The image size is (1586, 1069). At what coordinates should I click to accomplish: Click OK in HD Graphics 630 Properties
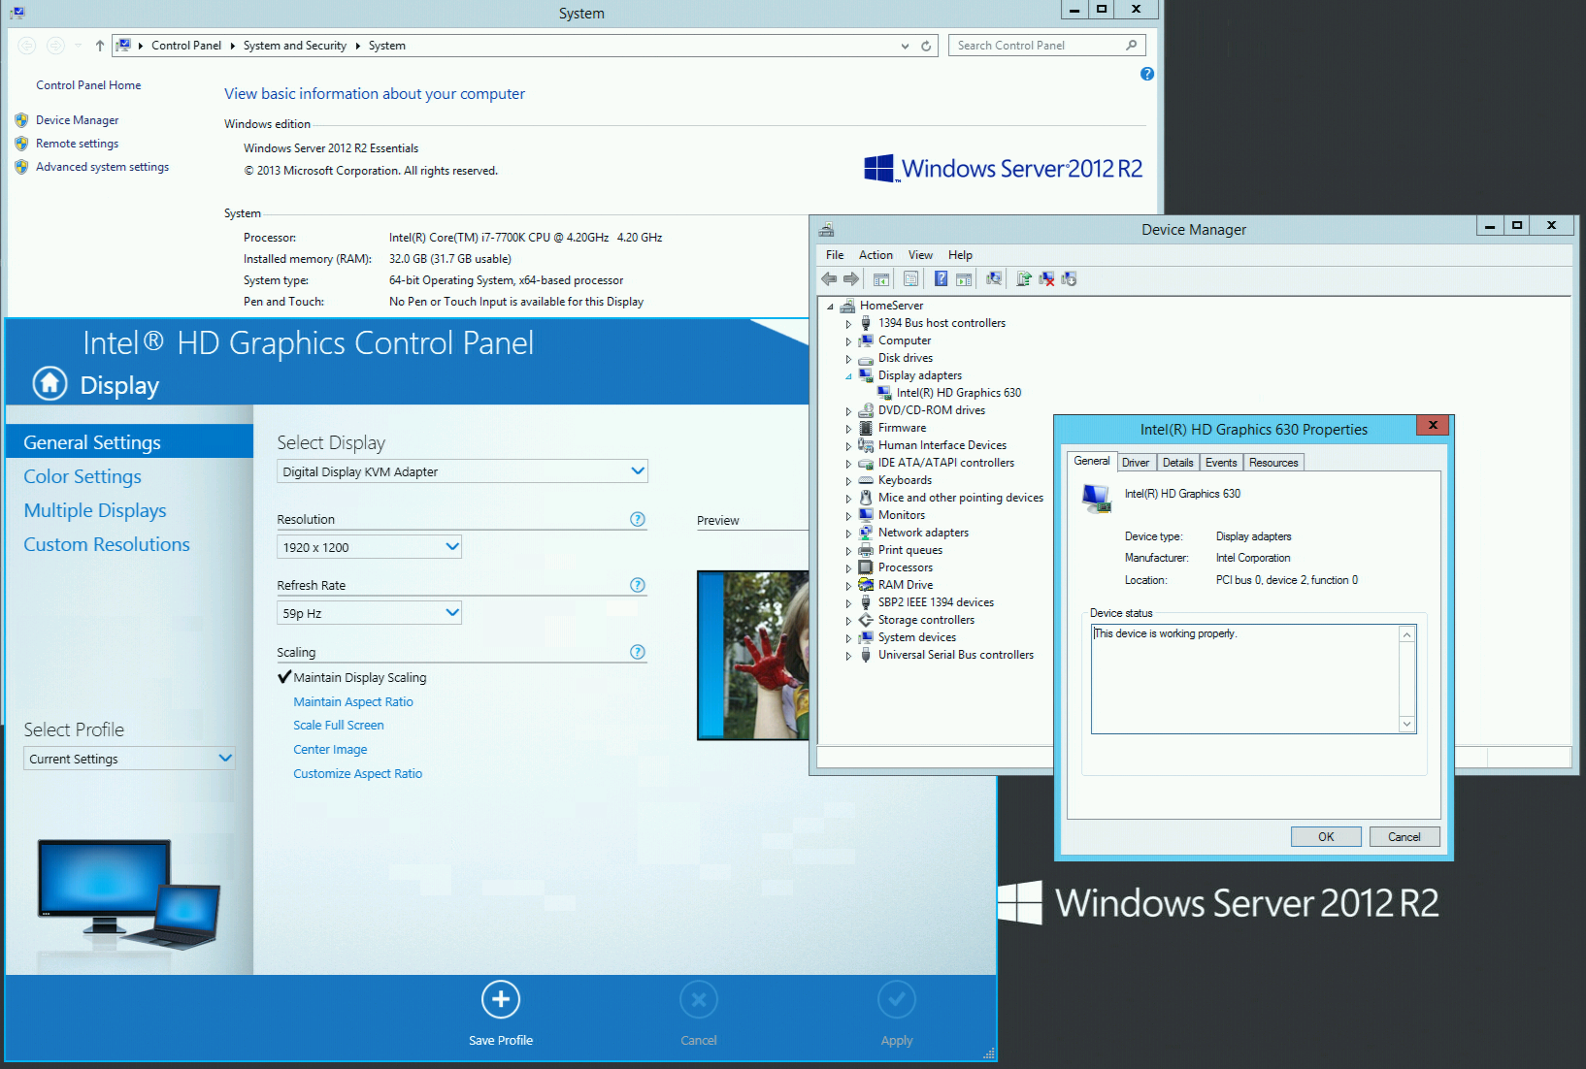(1326, 836)
